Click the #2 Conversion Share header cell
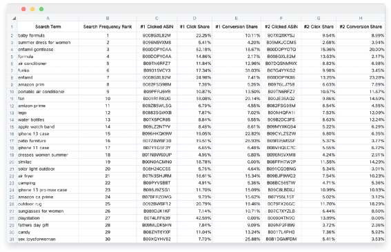This screenshot has width=391, height=252. click(361, 27)
